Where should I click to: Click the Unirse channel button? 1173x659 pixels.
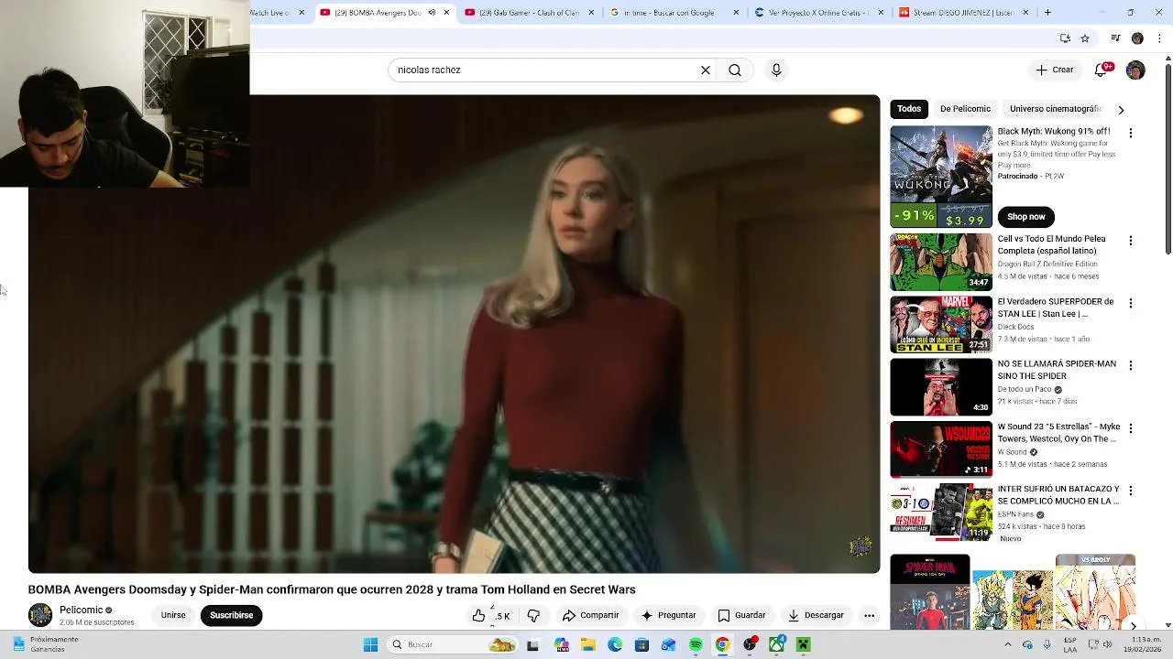click(173, 615)
